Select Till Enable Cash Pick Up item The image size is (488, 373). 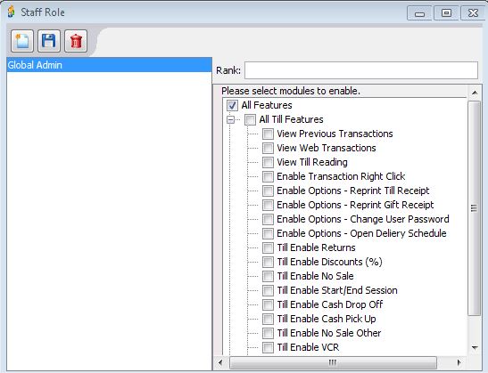(x=327, y=319)
